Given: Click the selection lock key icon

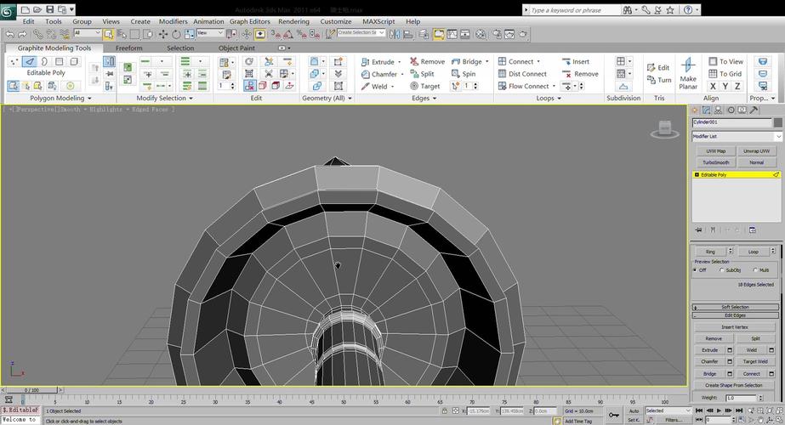Looking at the screenshot, I should click(614, 415).
